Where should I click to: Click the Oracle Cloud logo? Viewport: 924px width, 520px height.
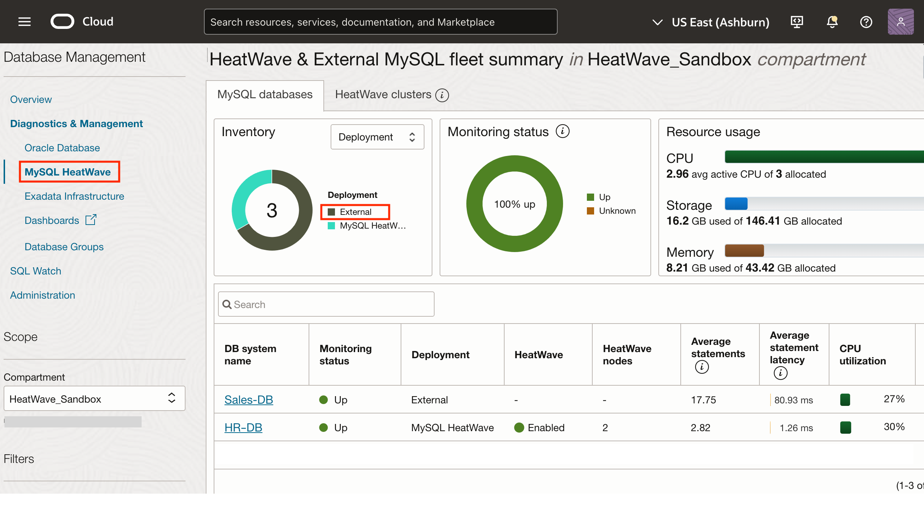click(62, 22)
